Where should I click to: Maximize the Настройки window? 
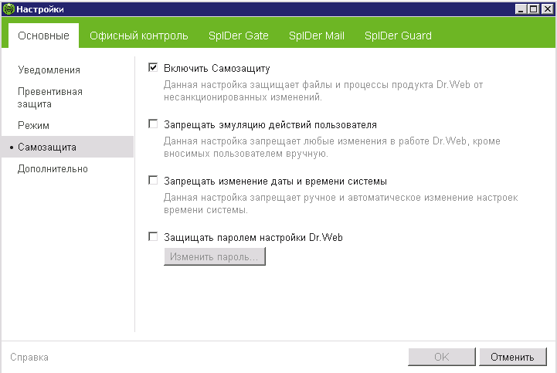coord(533,8)
